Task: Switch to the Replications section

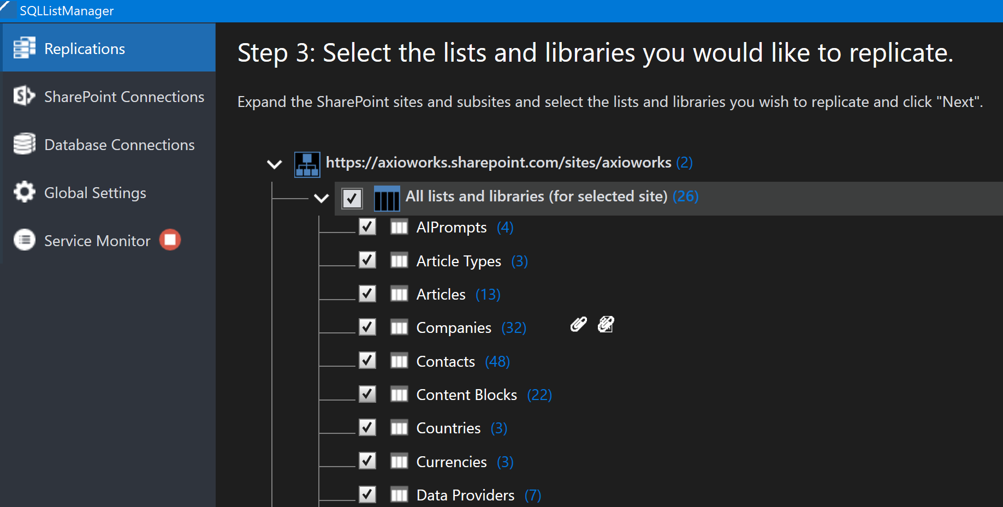Action: coord(84,48)
